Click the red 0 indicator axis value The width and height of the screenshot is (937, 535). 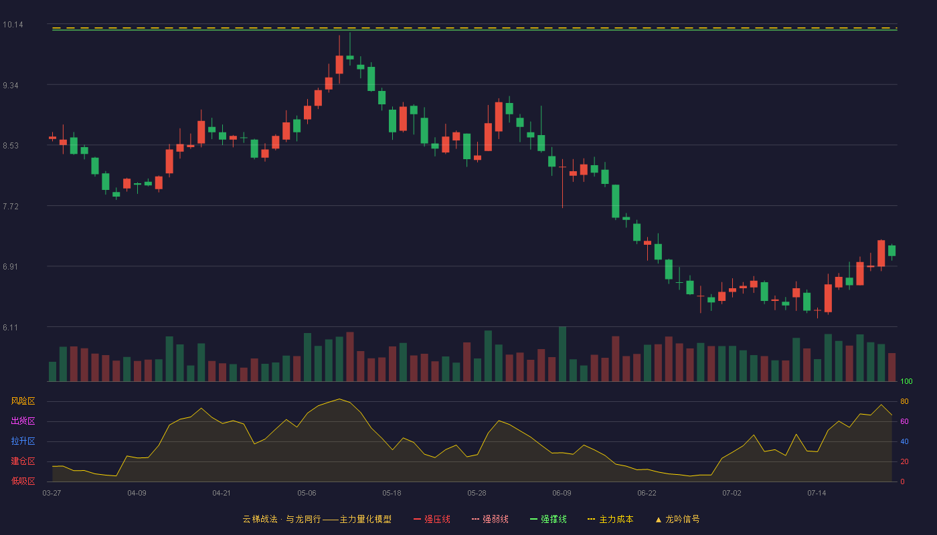(x=902, y=481)
